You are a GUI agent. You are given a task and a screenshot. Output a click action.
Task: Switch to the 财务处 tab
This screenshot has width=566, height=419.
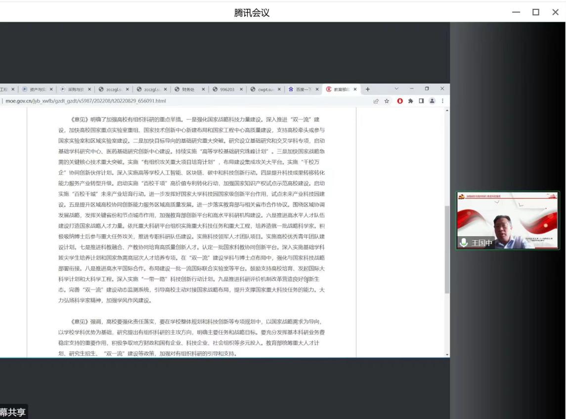pyautogui.click(x=188, y=89)
